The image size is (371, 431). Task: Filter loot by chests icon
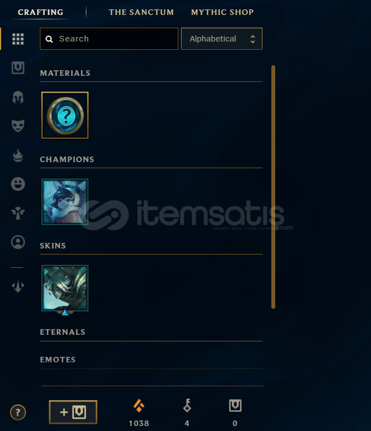point(18,68)
